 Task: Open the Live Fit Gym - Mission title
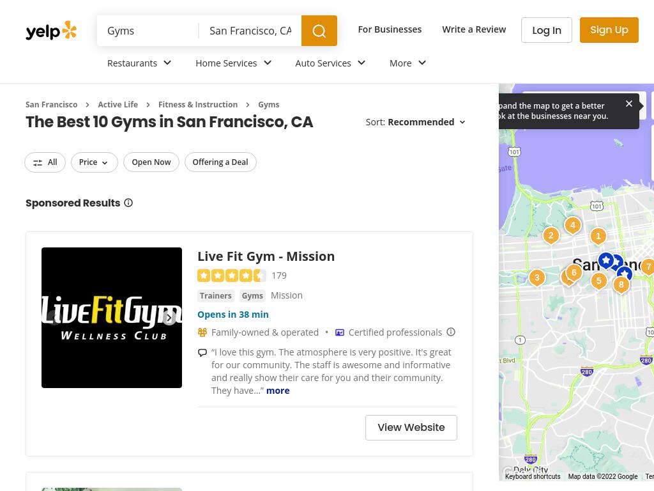[x=266, y=256]
